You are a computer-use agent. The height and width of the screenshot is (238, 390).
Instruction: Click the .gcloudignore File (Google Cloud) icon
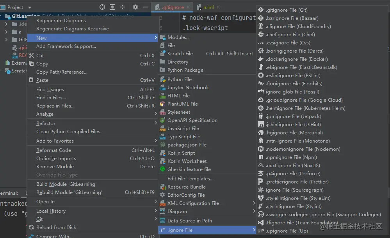pyautogui.click(x=261, y=100)
